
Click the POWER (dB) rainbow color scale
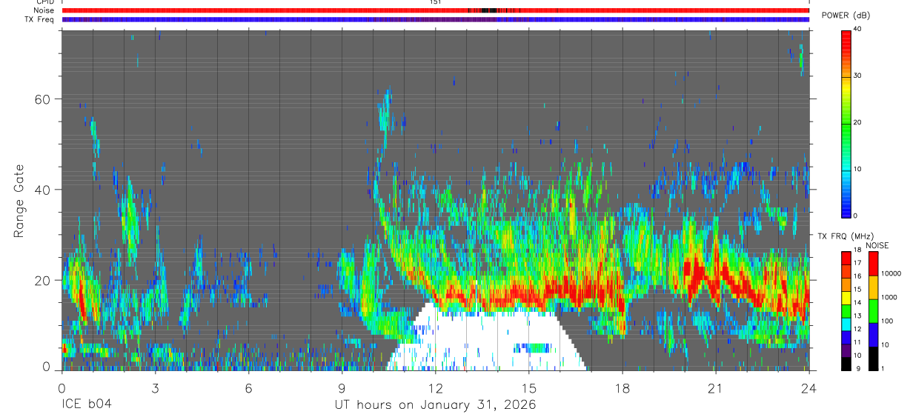click(x=846, y=123)
